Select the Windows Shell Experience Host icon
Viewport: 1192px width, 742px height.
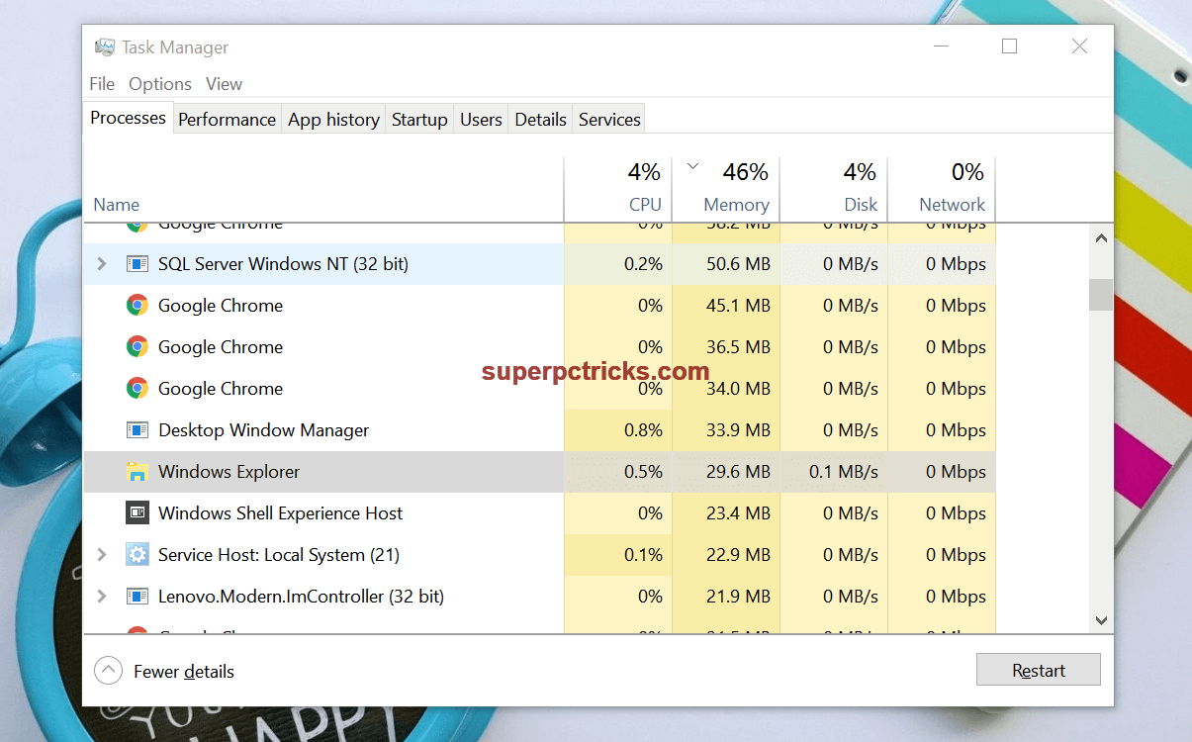click(137, 512)
